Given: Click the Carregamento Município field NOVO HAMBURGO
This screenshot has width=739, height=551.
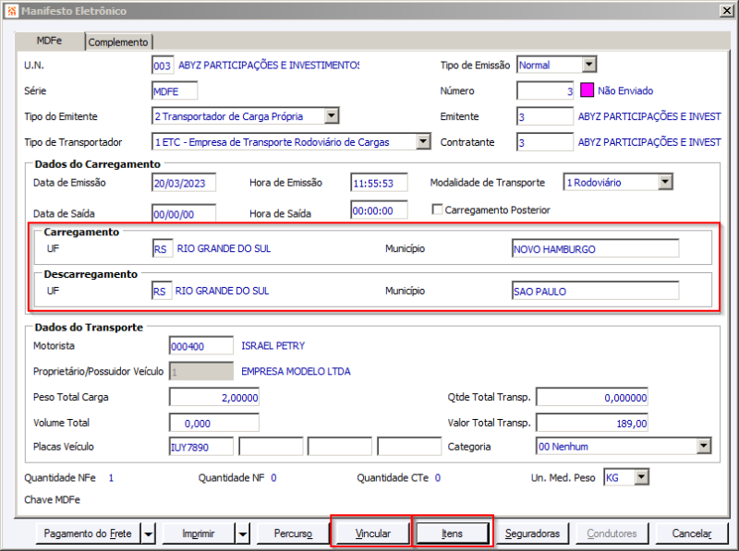Looking at the screenshot, I should [x=595, y=248].
